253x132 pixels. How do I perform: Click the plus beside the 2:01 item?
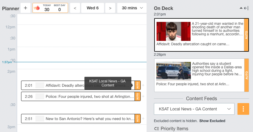click(143, 85)
